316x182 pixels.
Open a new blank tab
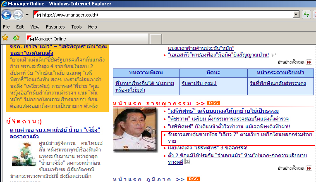coord(156,39)
